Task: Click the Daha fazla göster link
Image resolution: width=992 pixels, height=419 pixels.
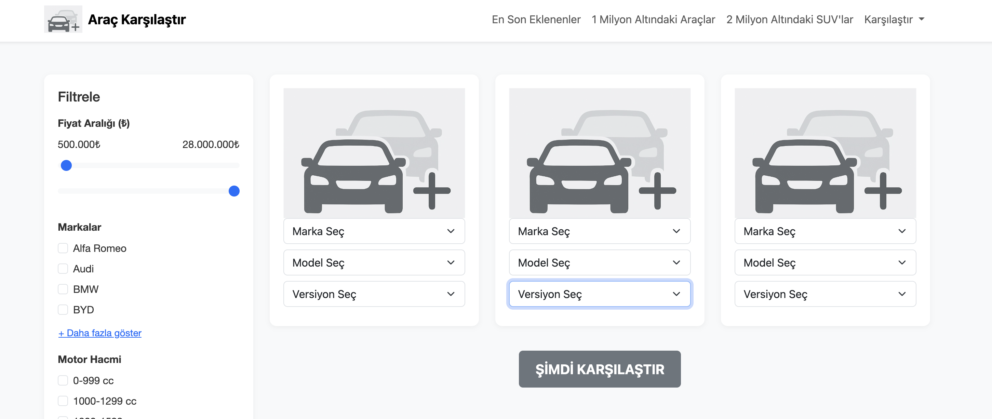Action: pyautogui.click(x=100, y=333)
